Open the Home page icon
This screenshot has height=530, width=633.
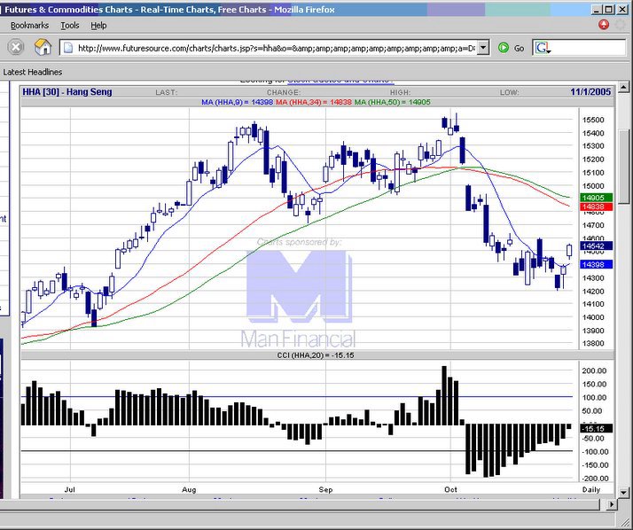click(x=43, y=47)
